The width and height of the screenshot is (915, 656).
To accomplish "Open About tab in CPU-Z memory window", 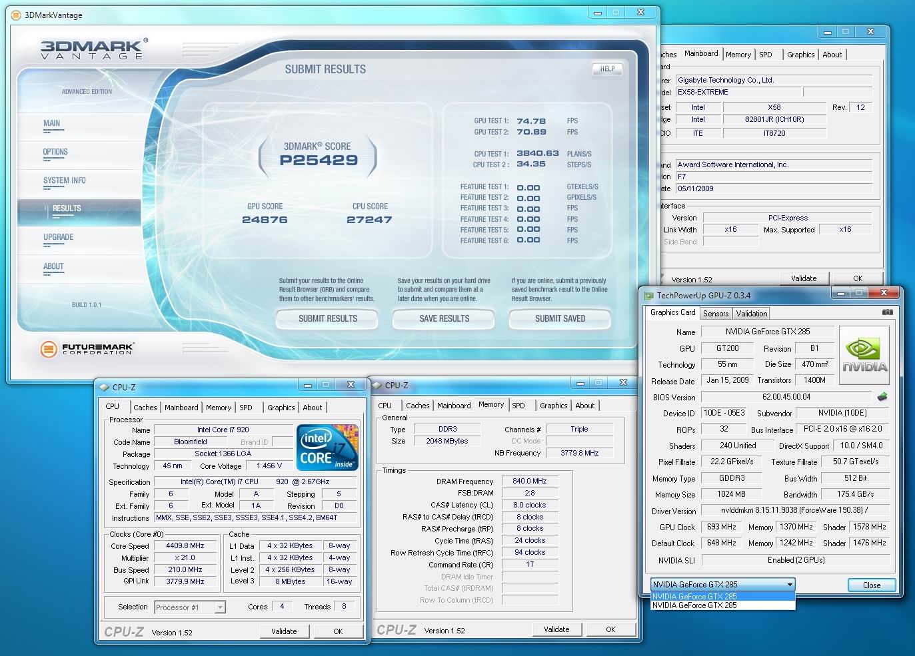I will (x=585, y=406).
